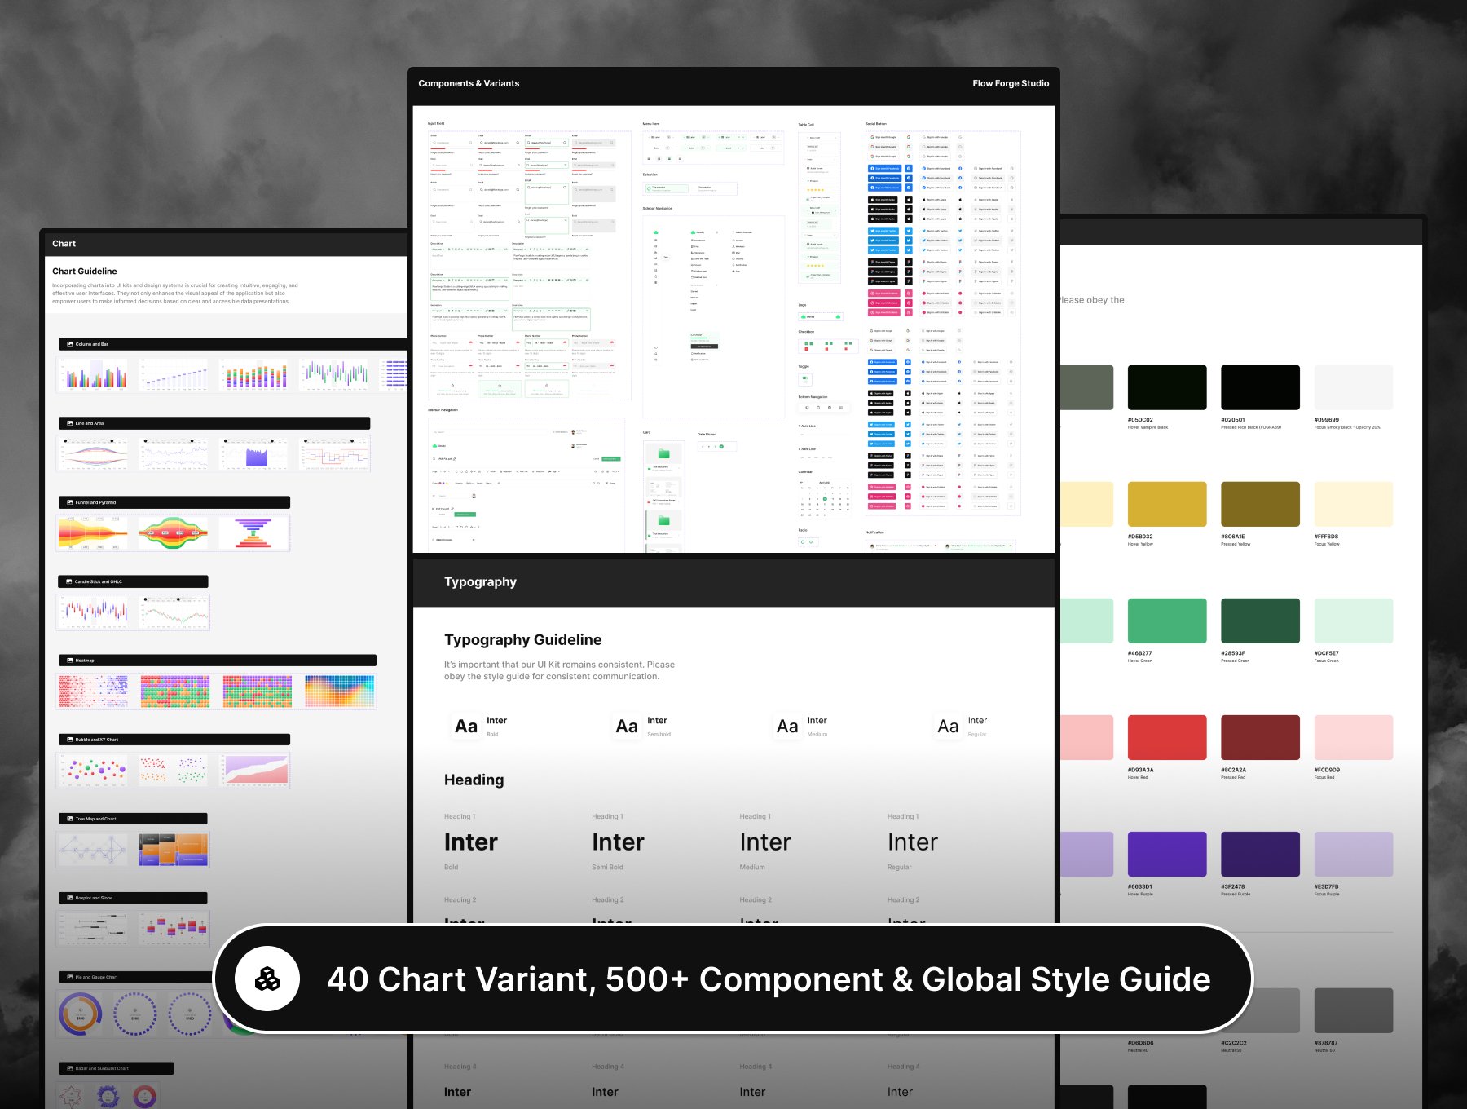Click the icon beside Radar and Sunburst Chart header
1467x1109 pixels.
[69, 1068]
